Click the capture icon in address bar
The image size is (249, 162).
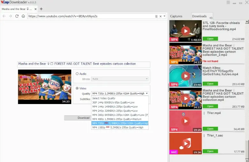coord(156,16)
